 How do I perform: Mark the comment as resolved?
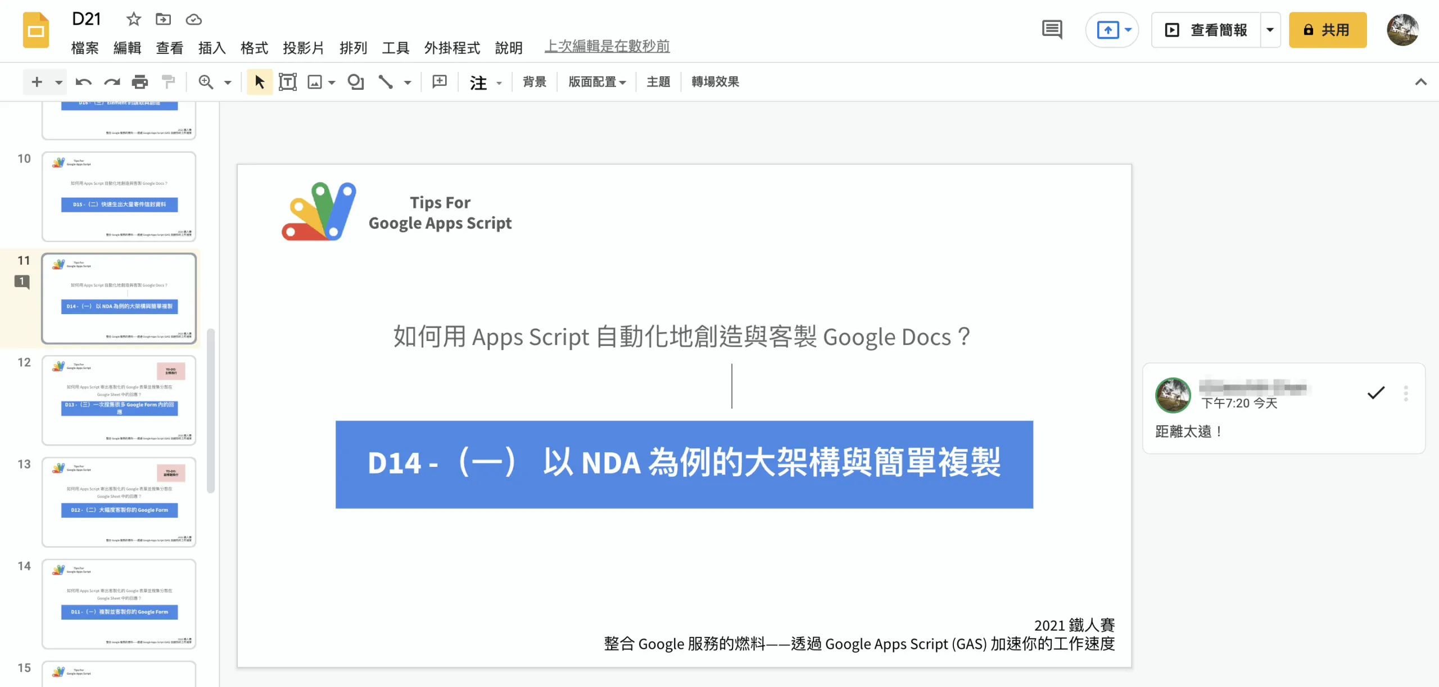1375,393
